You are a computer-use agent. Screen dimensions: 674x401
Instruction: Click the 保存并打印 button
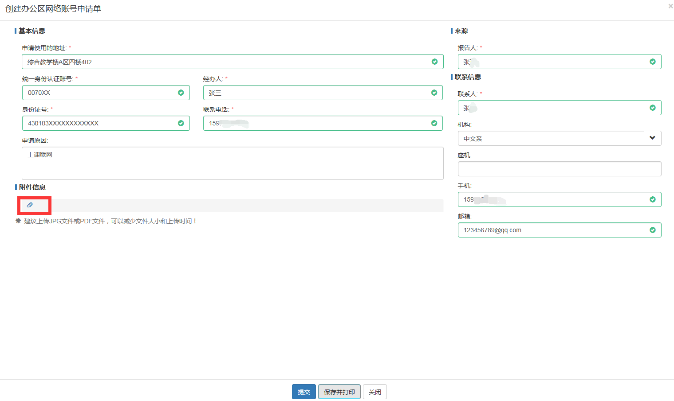click(x=339, y=392)
